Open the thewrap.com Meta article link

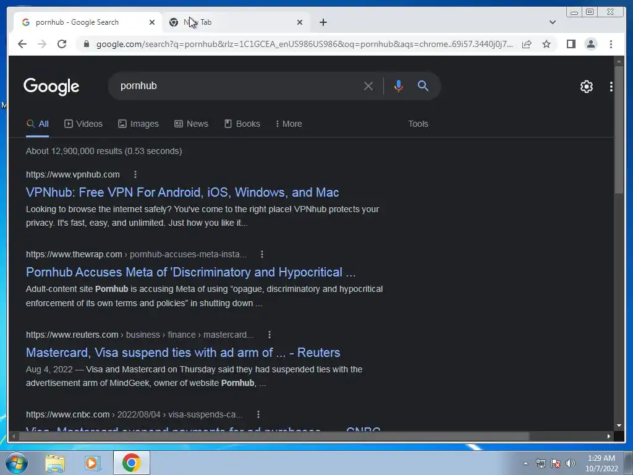click(x=191, y=272)
